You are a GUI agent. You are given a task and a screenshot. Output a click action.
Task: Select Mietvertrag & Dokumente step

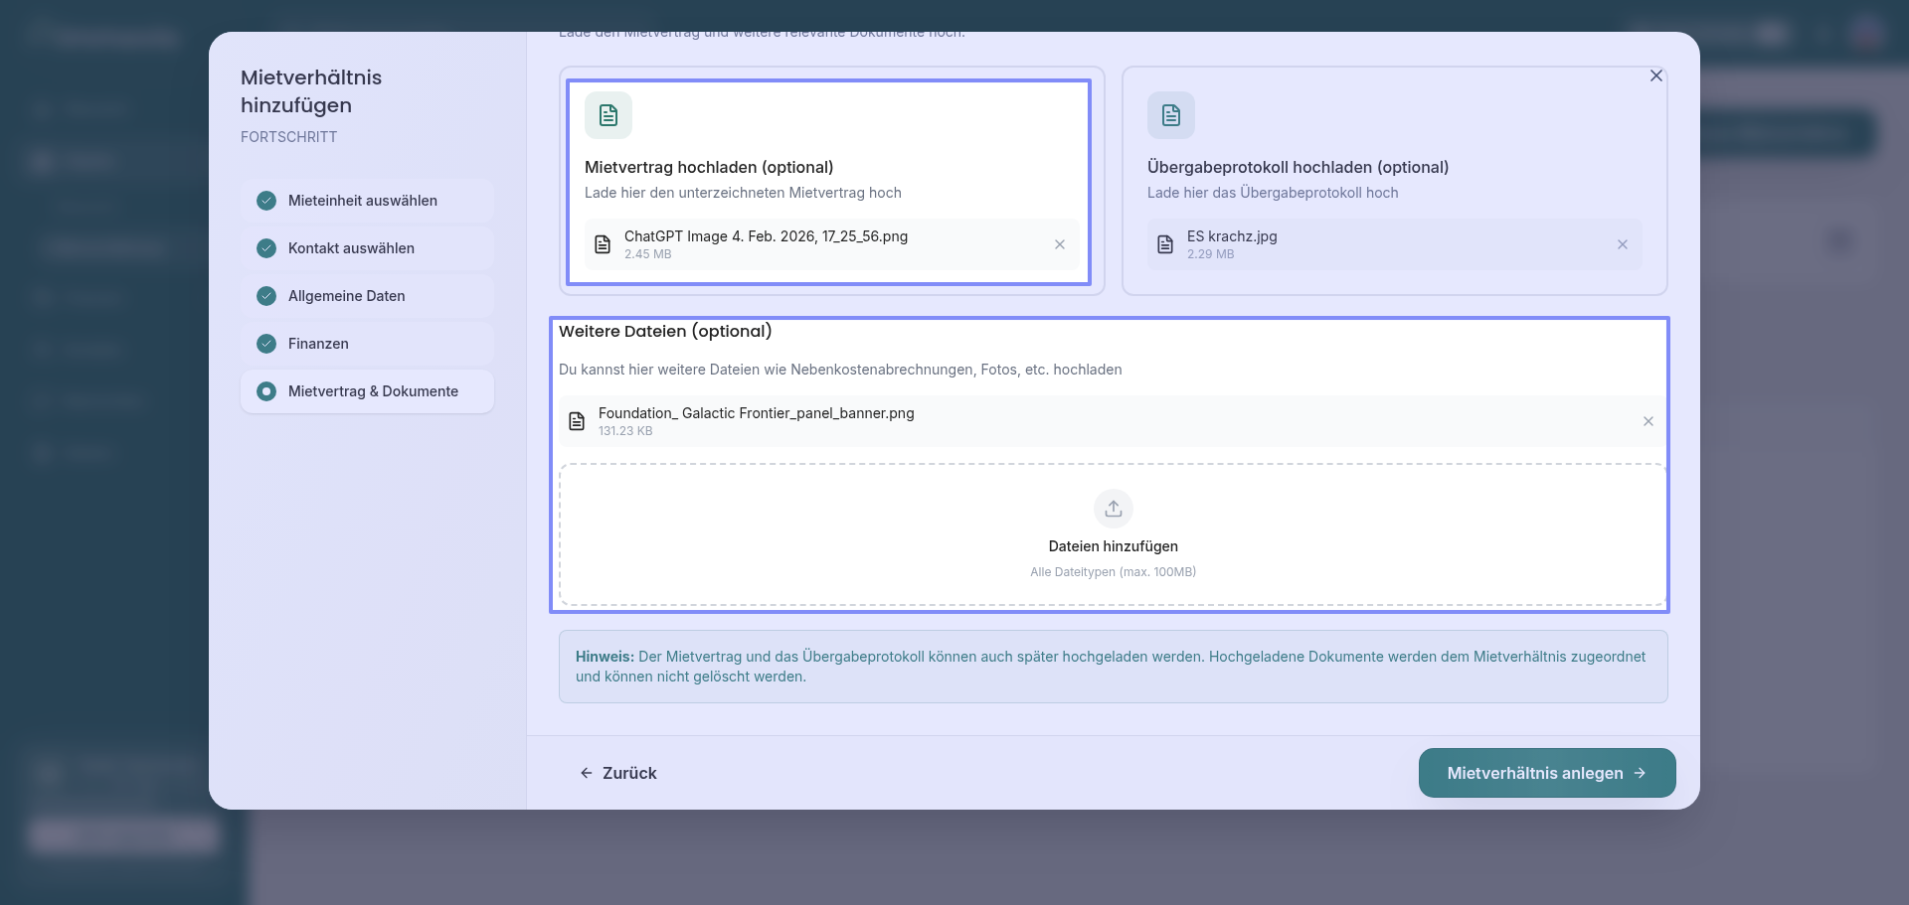373,391
